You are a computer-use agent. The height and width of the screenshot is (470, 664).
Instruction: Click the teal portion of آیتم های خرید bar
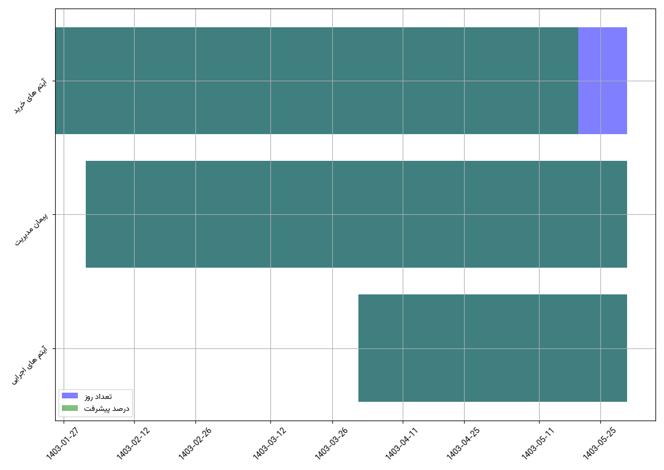coord(316,81)
